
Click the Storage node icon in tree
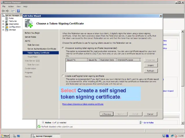(x=7, y=30)
